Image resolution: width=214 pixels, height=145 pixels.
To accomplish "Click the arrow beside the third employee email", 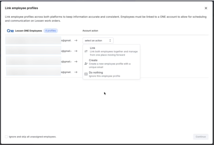I will (x=76, y=61).
